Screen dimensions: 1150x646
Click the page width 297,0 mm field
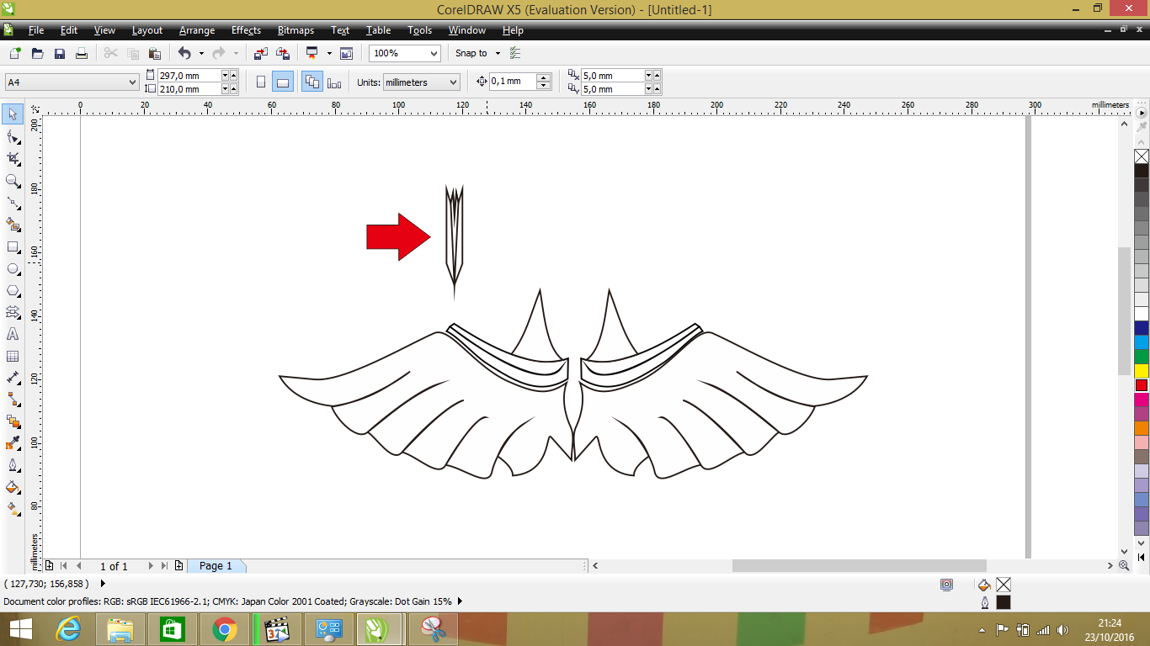pyautogui.click(x=189, y=76)
